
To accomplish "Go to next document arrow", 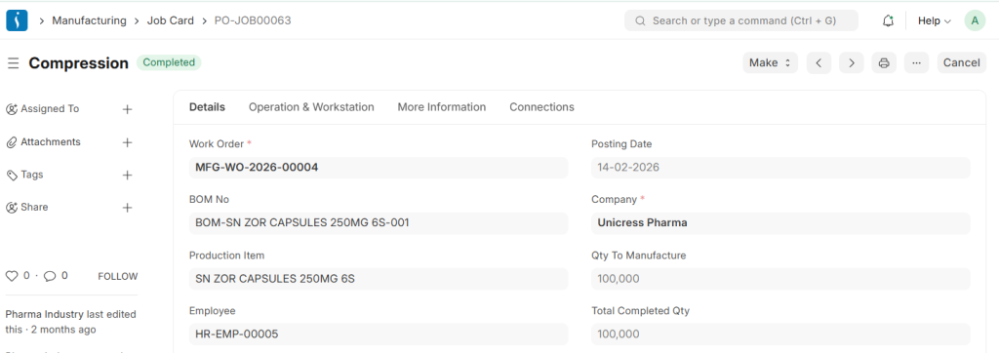I will click(851, 62).
